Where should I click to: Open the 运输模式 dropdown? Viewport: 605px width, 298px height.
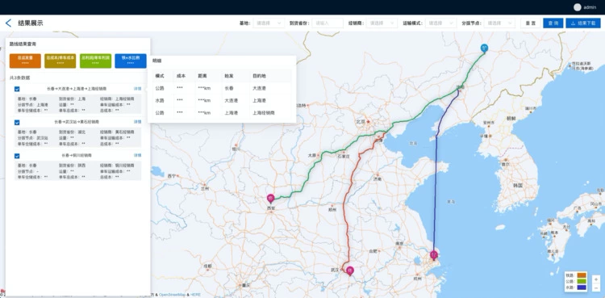(440, 23)
